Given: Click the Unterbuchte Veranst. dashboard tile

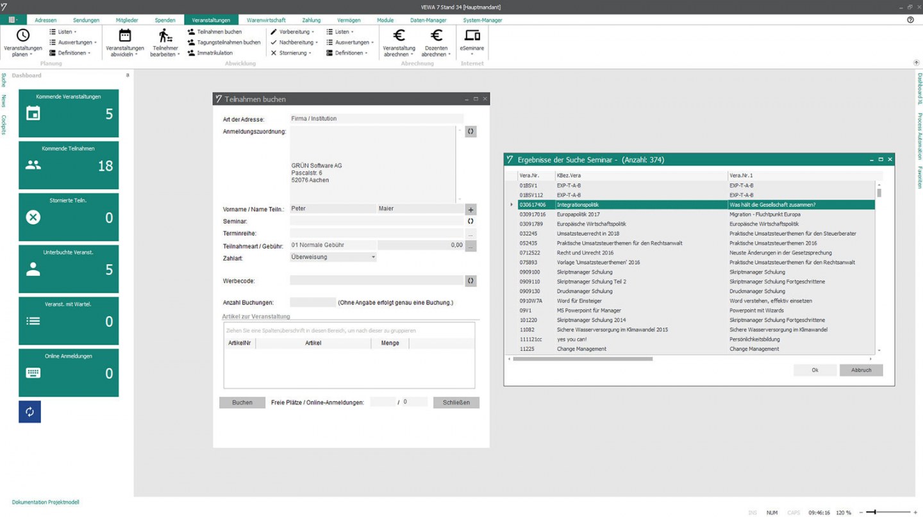Looking at the screenshot, I should [69, 269].
